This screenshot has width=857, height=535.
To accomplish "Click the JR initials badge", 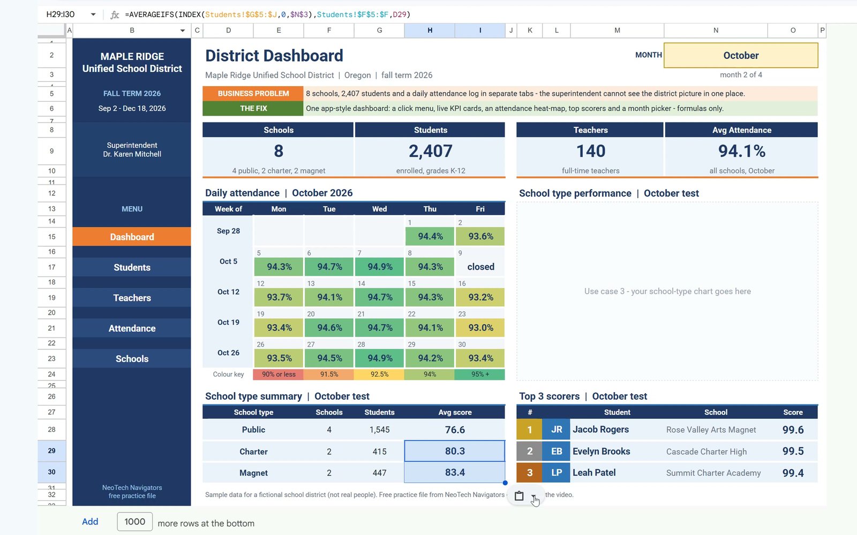I will pos(557,430).
